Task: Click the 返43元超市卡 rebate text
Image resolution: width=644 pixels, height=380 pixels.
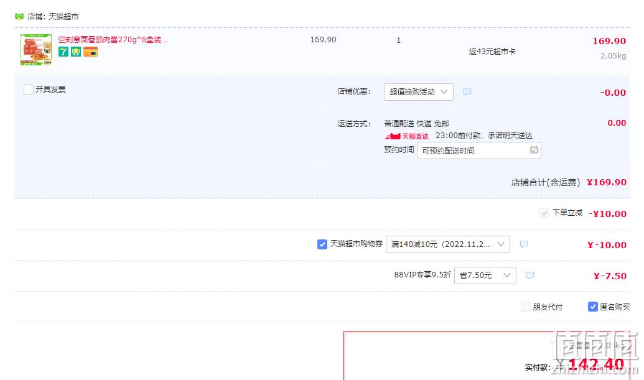Action: (x=492, y=52)
